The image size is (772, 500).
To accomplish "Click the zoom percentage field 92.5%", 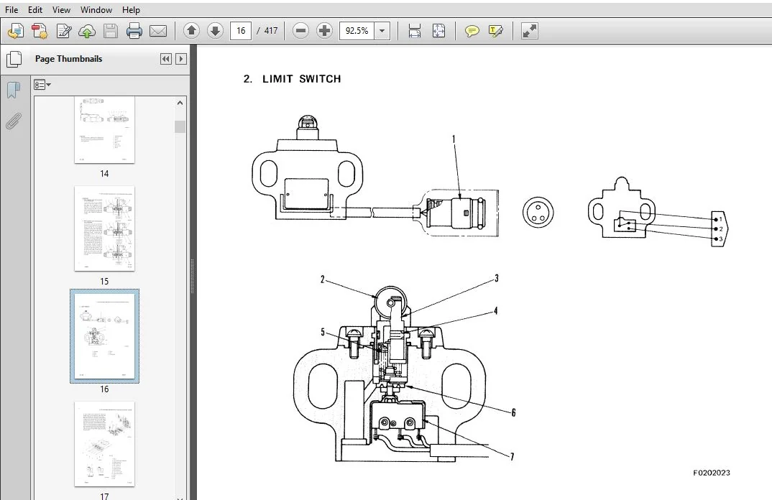I will 357,31.
